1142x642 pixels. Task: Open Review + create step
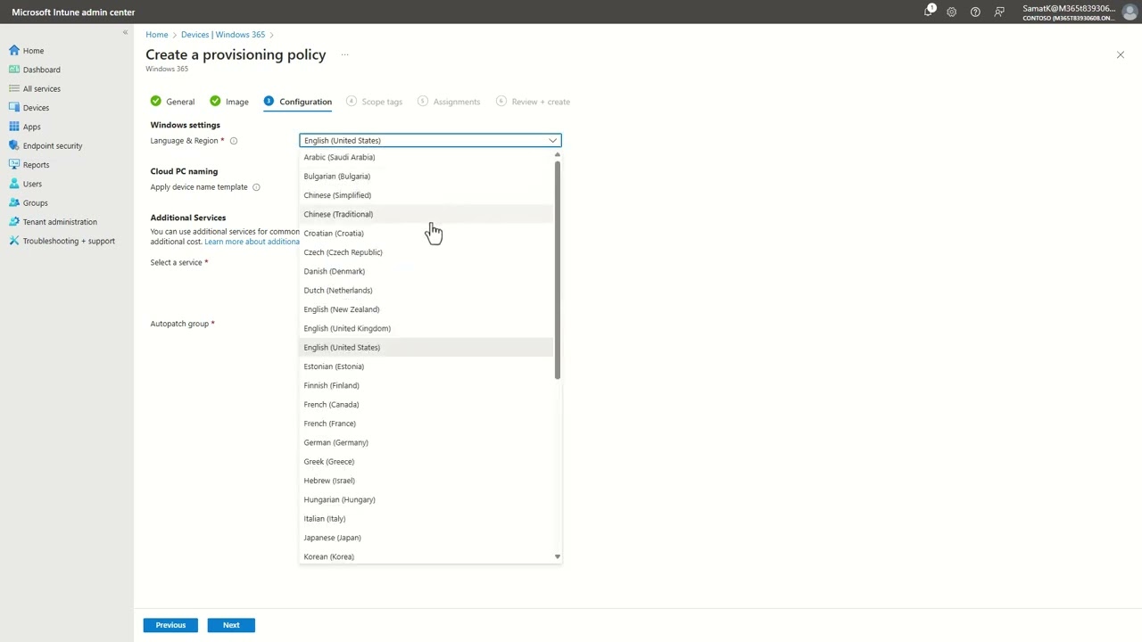pyautogui.click(x=533, y=102)
